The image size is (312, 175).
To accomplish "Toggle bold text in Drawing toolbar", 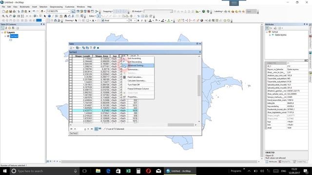I will (138, 20).
